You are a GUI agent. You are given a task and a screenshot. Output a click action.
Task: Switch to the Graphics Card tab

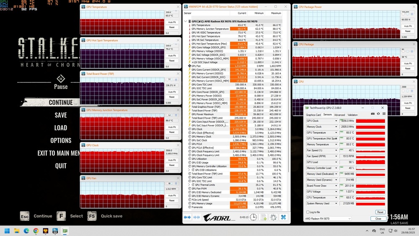tap(313, 114)
